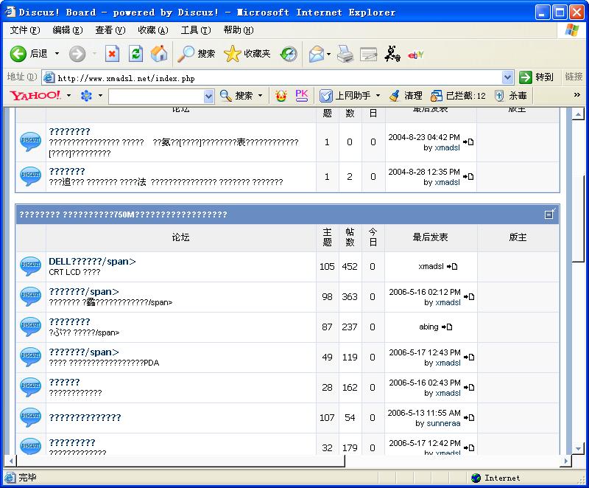589x488 pixels.
Task: Click the sunneraa poster link
Action: click(x=443, y=423)
